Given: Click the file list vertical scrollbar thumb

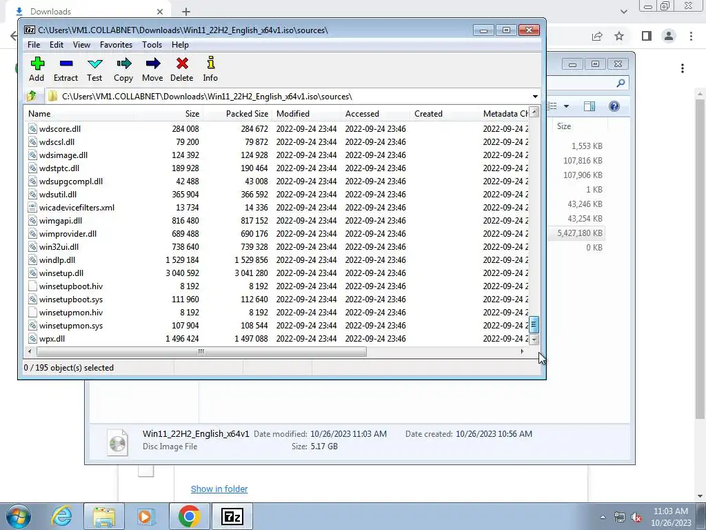Looking at the screenshot, I should [534, 324].
